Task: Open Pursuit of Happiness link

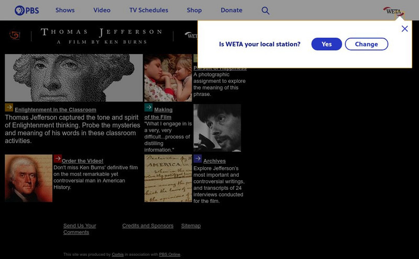Action: [x=220, y=69]
